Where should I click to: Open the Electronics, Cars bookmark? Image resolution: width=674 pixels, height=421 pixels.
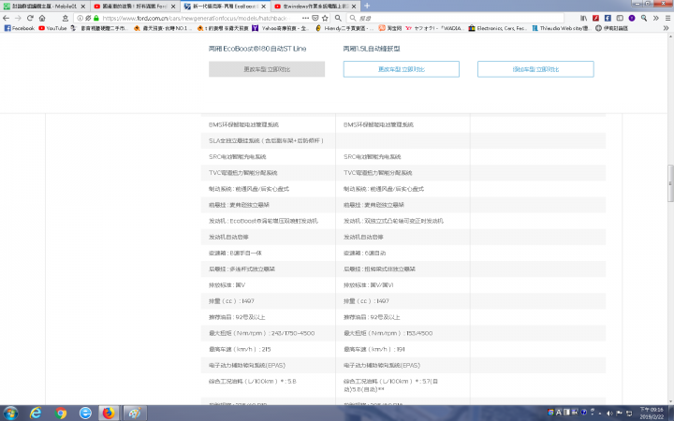pyautogui.click(x=498, y=28)
